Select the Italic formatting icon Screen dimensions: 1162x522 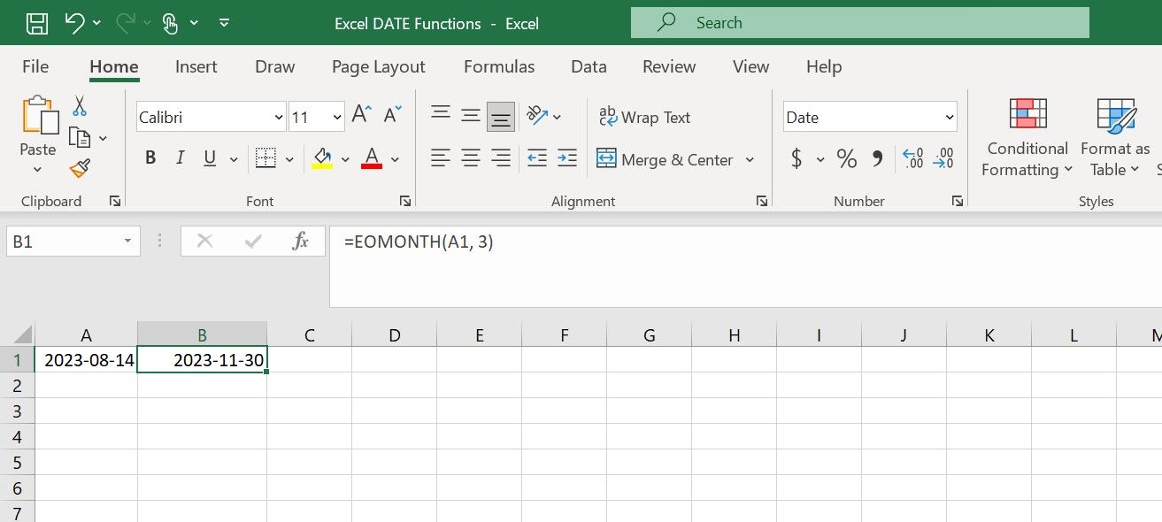pos(180,157)
